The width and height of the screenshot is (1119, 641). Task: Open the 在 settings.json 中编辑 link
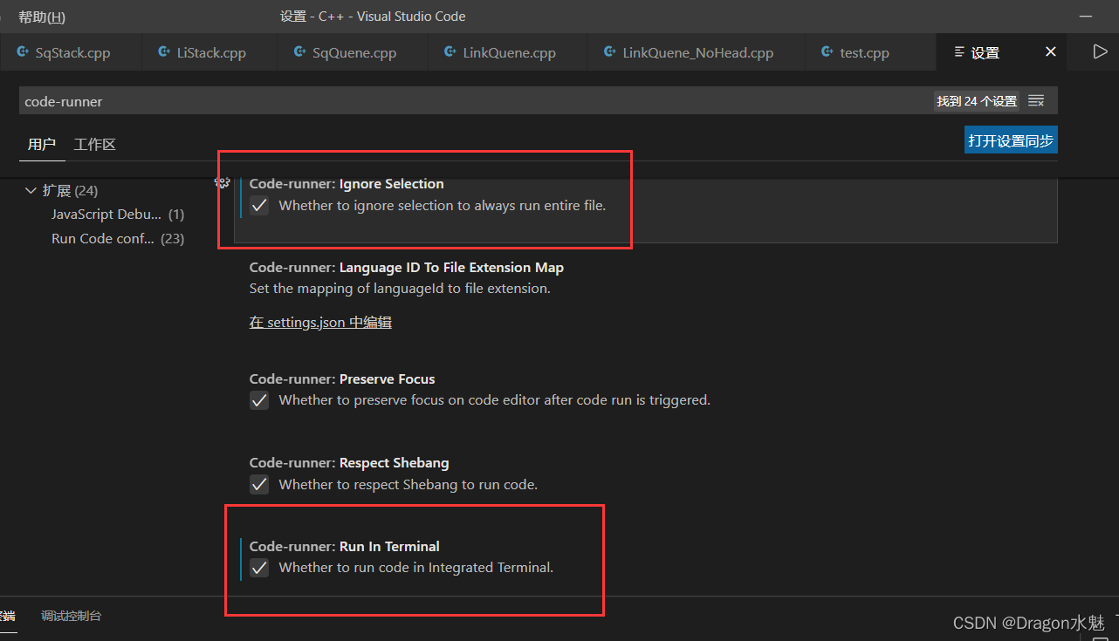click(x=320, y=323)
